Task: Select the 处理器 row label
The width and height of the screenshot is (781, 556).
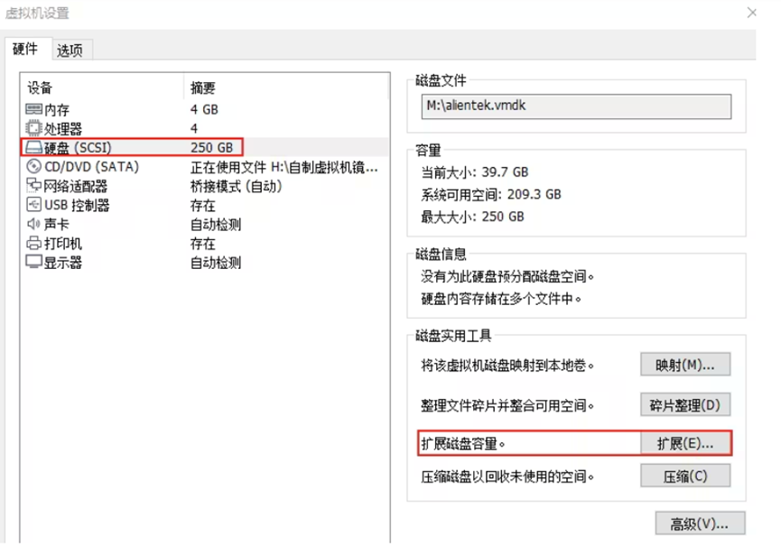Action: tap(63, 129)
